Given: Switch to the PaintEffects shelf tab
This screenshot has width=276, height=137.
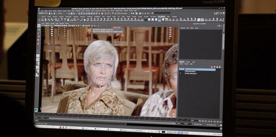Looking at the screenshot, I should (x=97, y=17).
